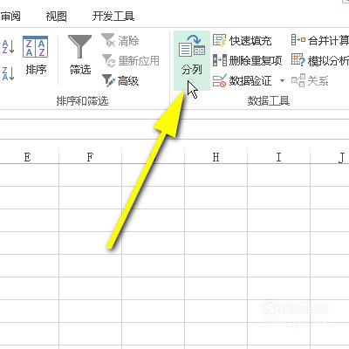Click the 清除 filter button
Image resolution: width=349 pixels, height=349 pixels.
pyautogui.click(x=120, y=40)
